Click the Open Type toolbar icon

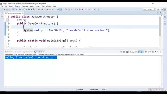point(47,9)
